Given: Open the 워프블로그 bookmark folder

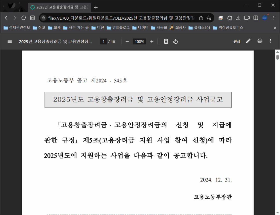Looking at the screenshot, I should tap(118, 28).
